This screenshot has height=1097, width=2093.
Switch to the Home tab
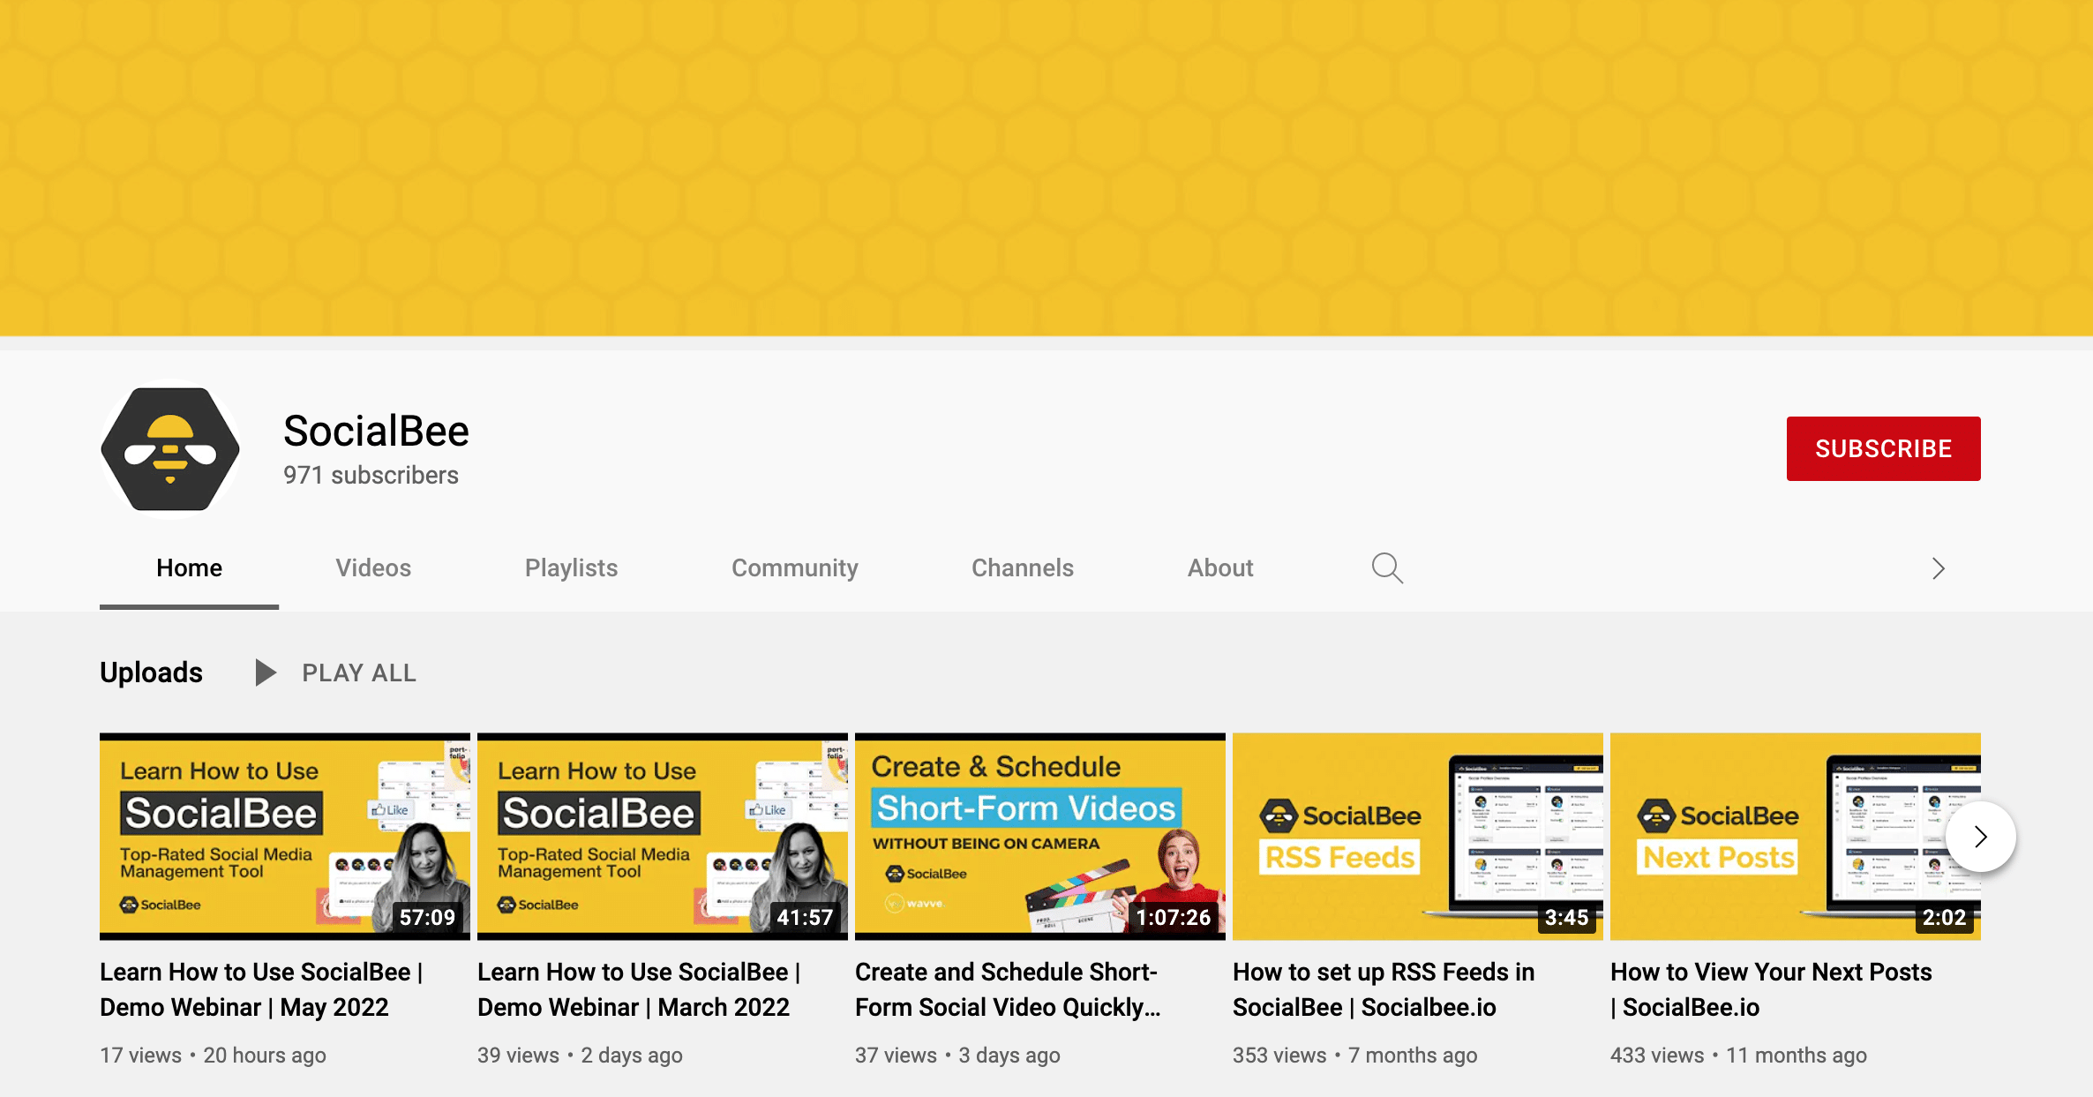pos(189,568)
